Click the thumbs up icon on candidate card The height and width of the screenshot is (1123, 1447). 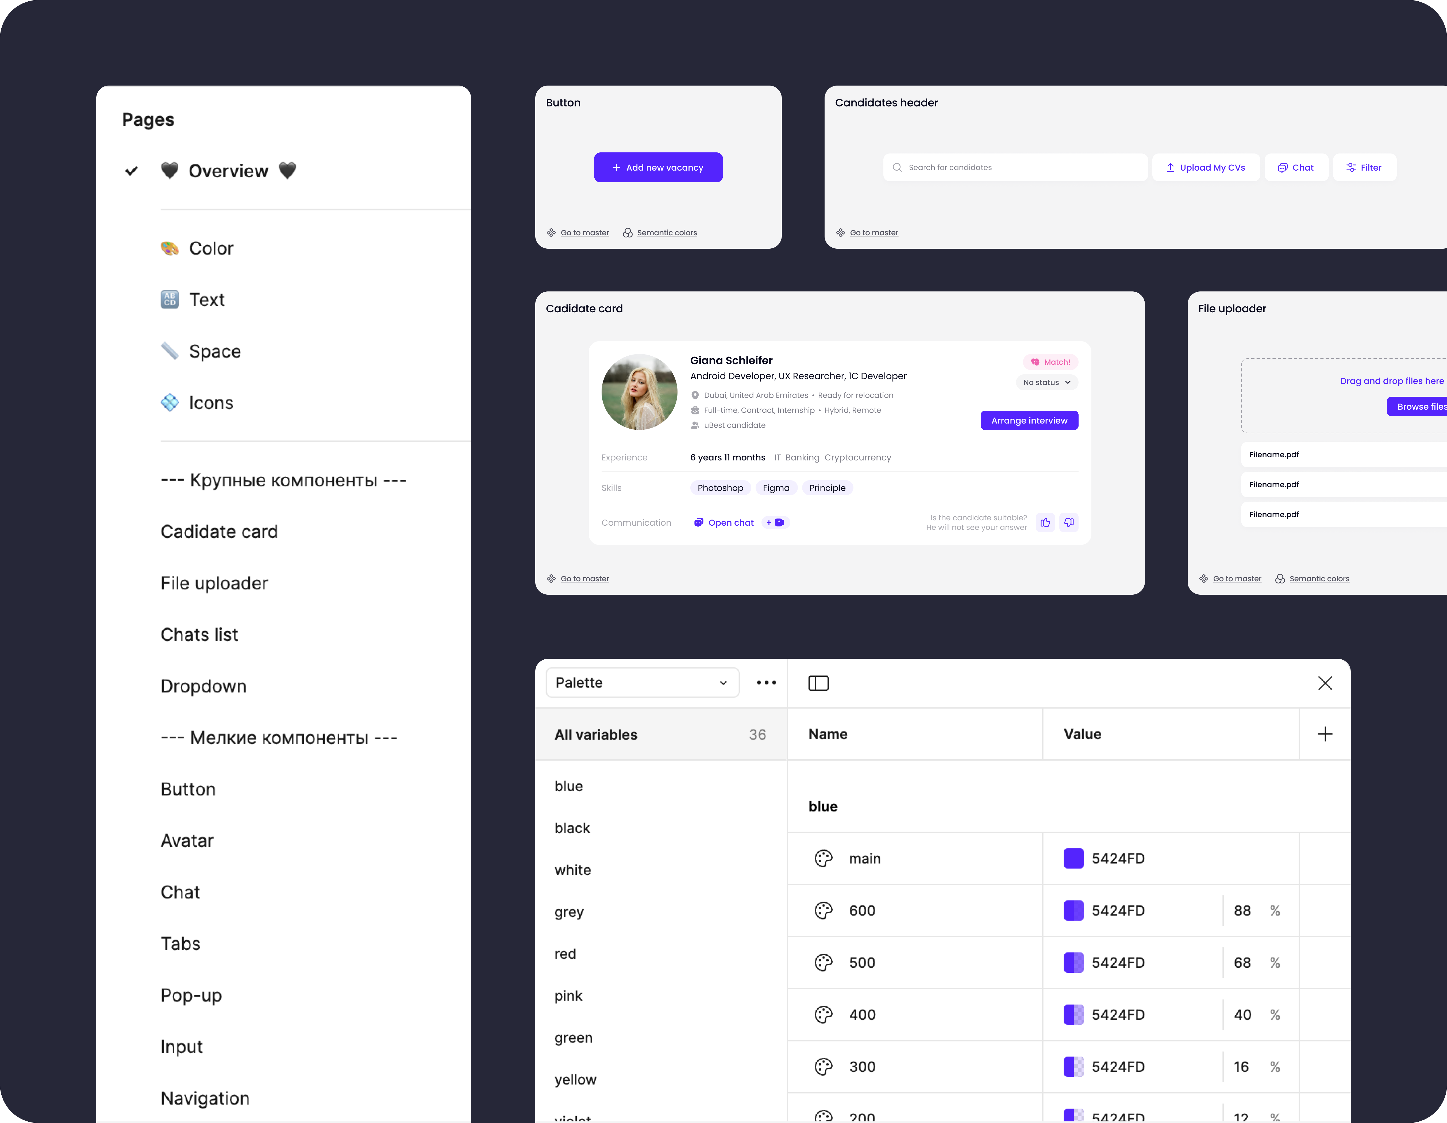point(1045,523)
